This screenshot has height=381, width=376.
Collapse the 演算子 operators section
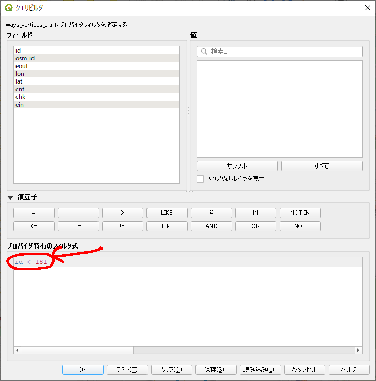point(10,197)
